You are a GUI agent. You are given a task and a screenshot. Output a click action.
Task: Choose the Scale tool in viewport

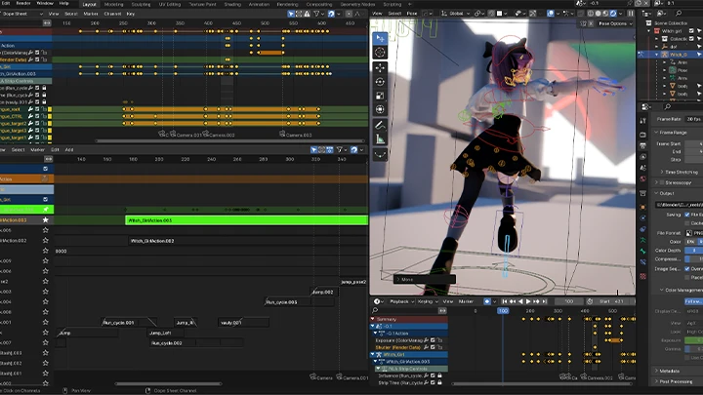coord(380,96)
